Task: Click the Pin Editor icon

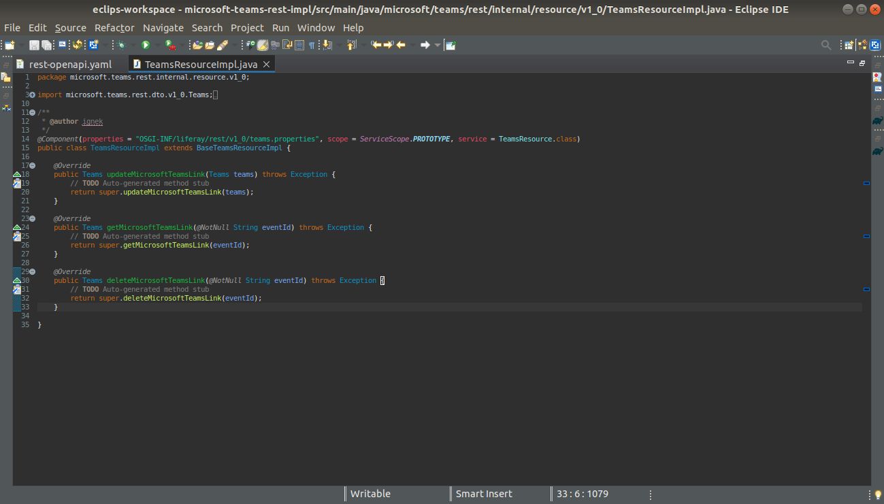Action: click(450, 45)
